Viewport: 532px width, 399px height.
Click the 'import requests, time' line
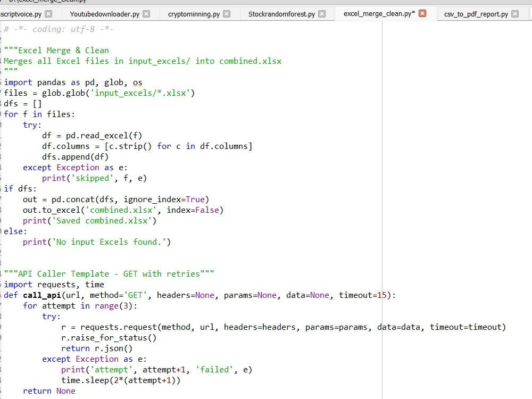point(54,285)
